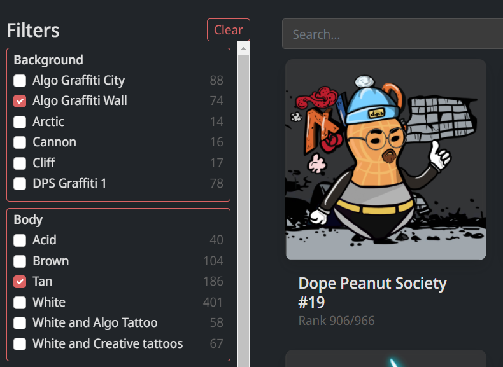Image resolution: width=503 pixels, height=367 pixels.
Task: Click the count '88' beside Algo Graffiti City
Action: click(x=216, y=80)
